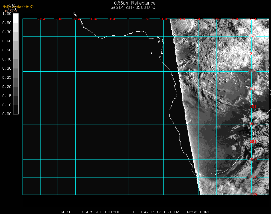Click the 0.20 scale value
Screen dimensions: 271x214
(7, 87)
